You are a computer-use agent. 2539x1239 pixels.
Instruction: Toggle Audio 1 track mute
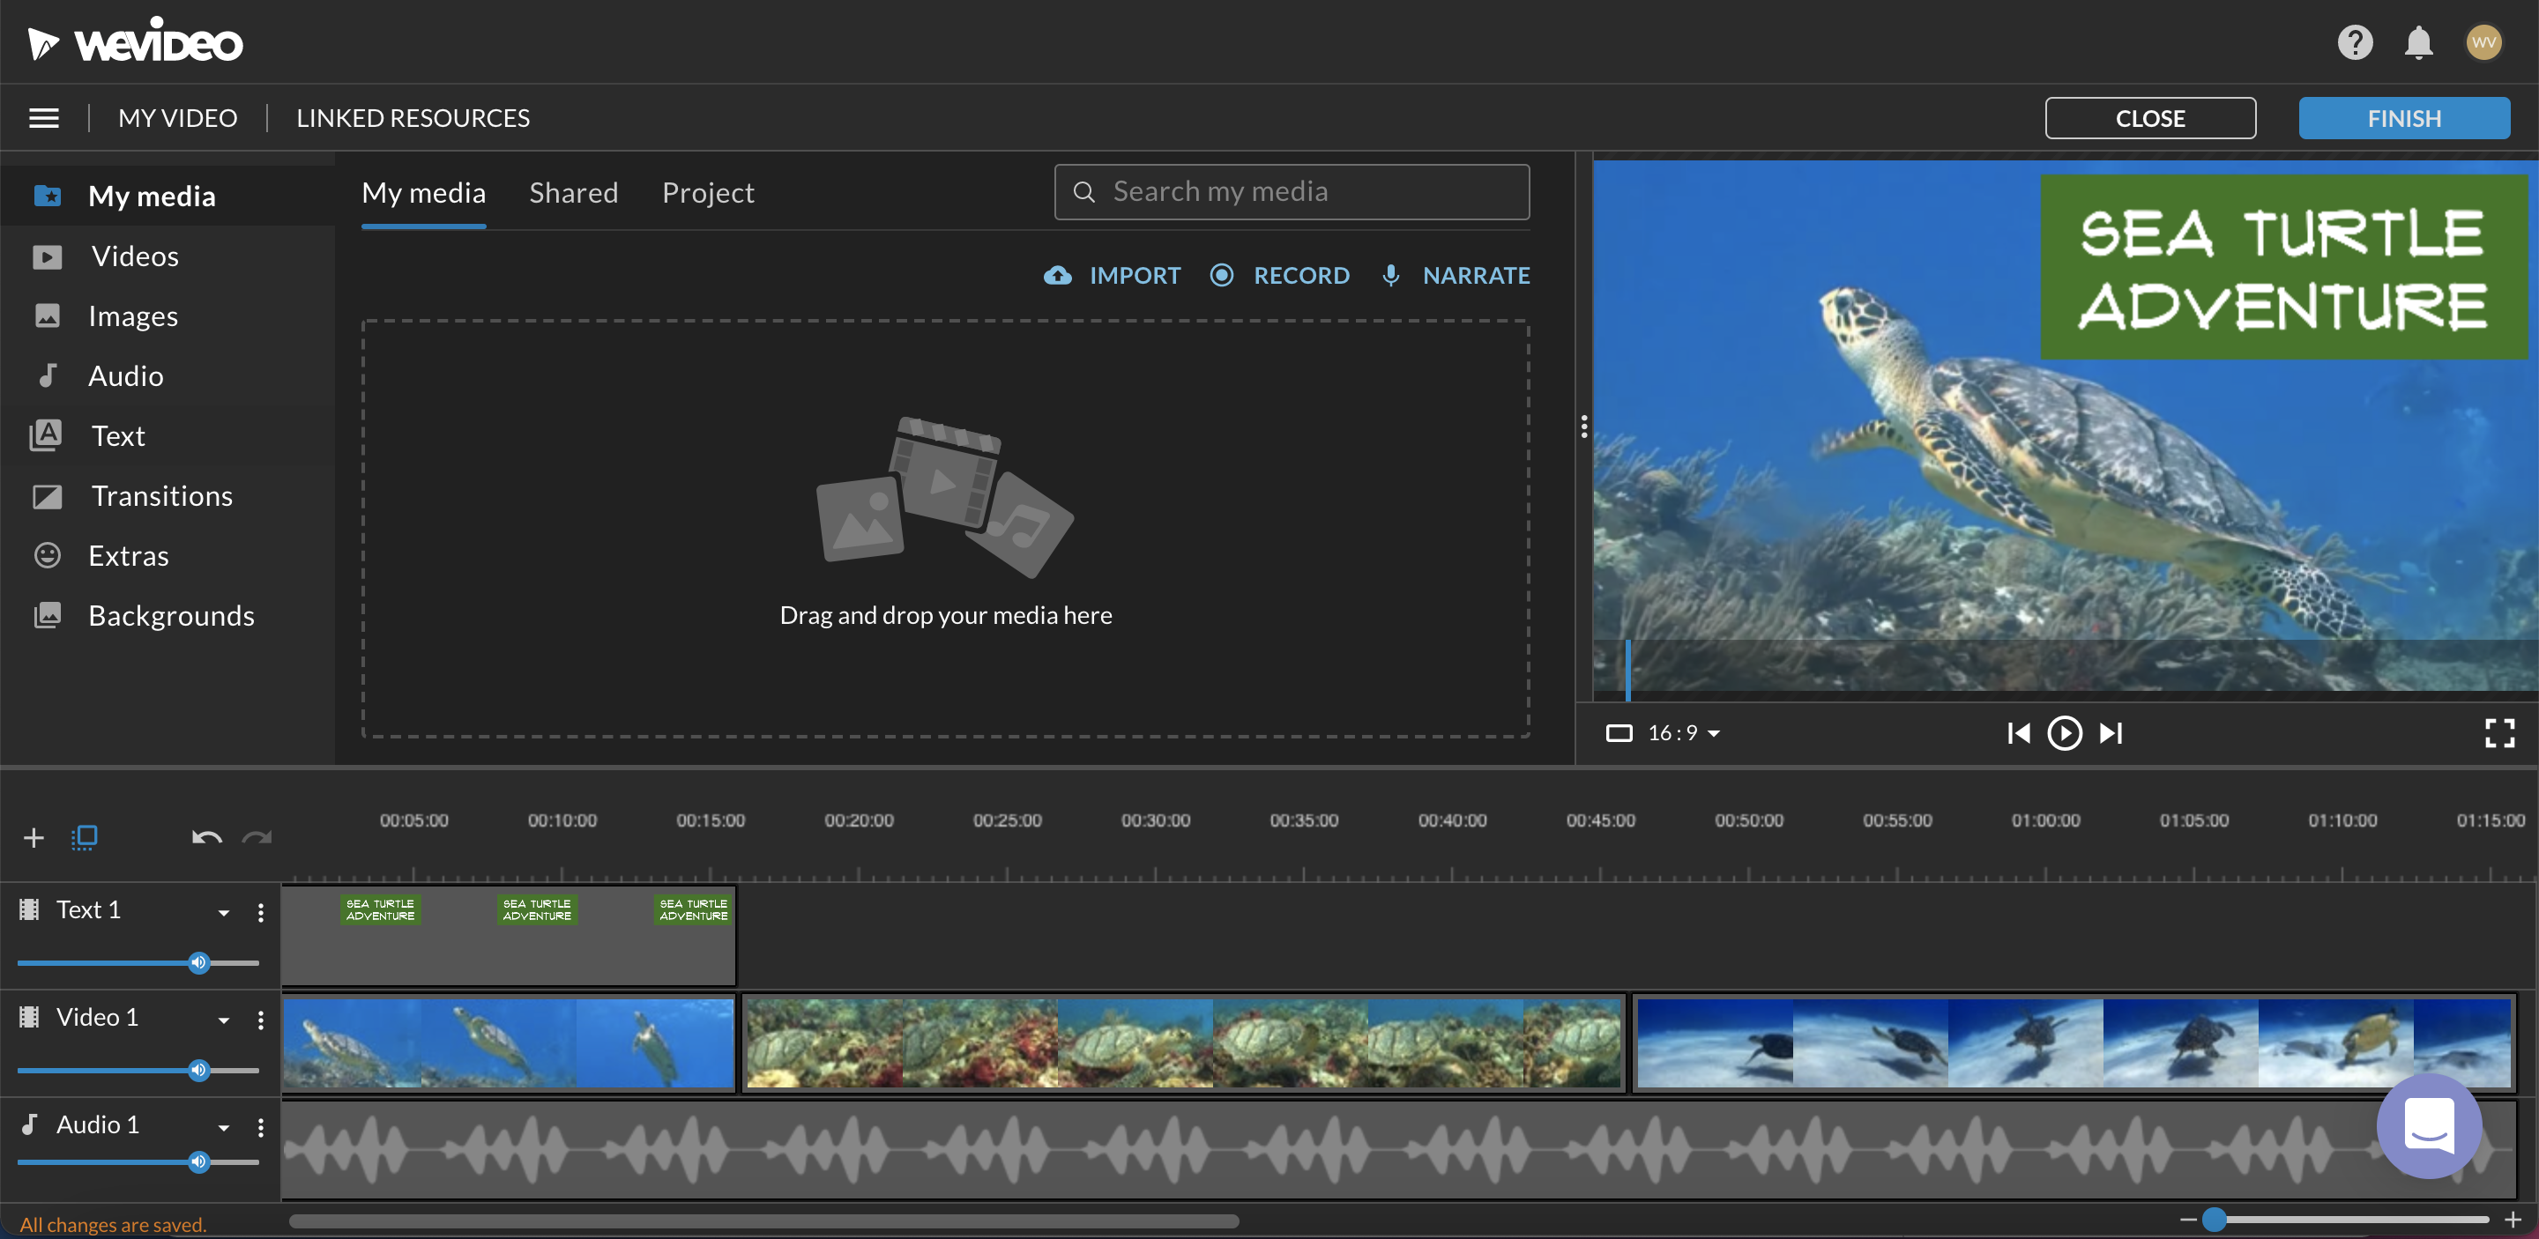[197, 1161]
